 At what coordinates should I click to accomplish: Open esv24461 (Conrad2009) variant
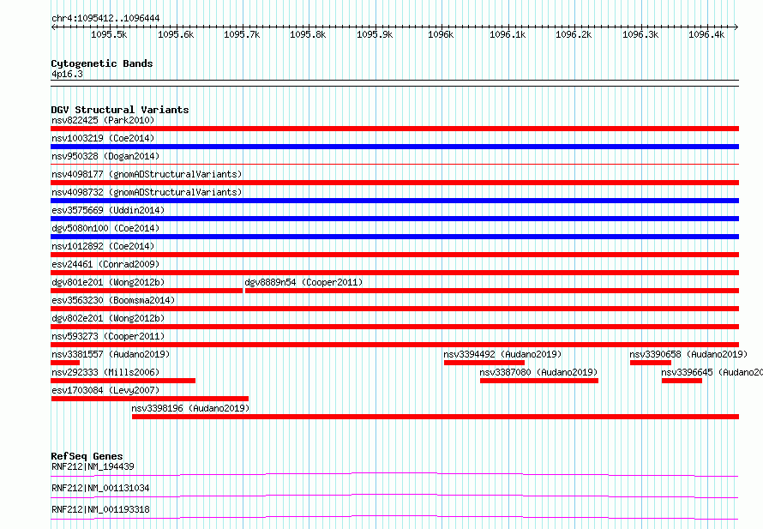tap(105, 264)
